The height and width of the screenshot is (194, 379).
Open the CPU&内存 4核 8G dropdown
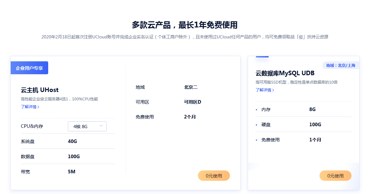point(87,127)
